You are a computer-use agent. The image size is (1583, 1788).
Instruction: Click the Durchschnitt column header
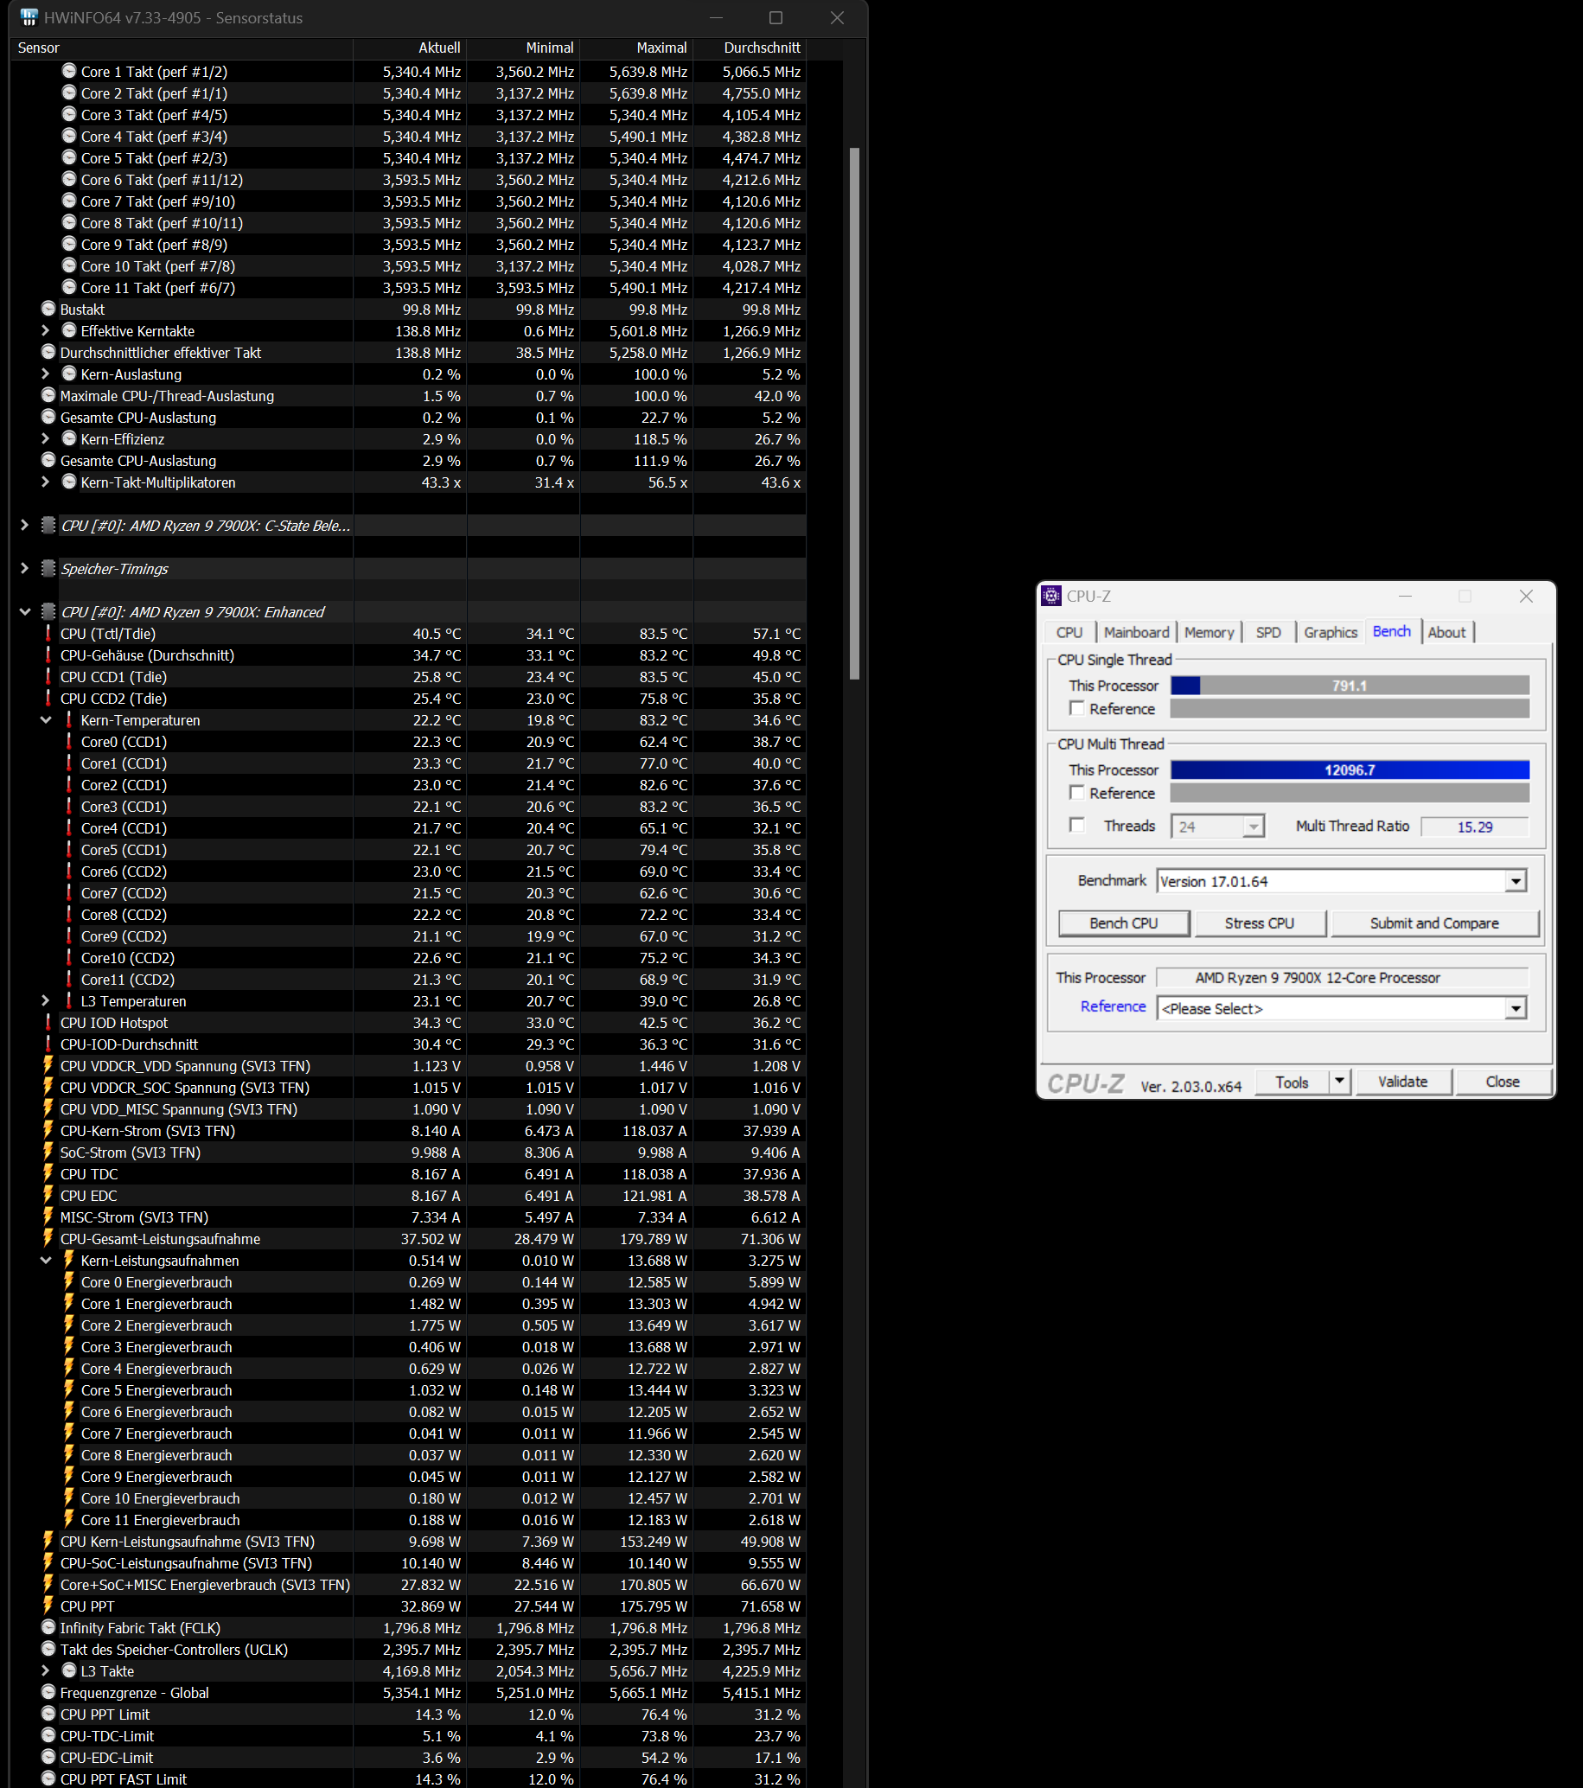pyautogui.click(x=750, y=48)
